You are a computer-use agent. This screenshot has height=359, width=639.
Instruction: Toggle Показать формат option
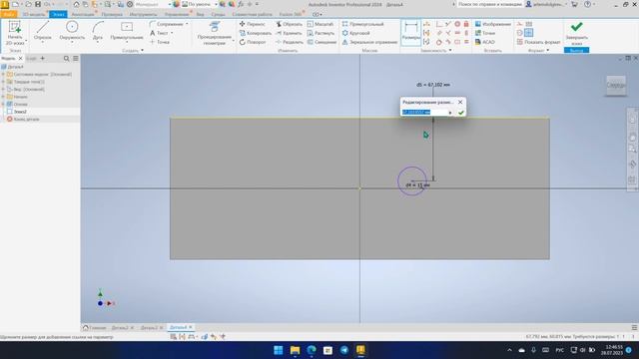(x=538, y=42)
